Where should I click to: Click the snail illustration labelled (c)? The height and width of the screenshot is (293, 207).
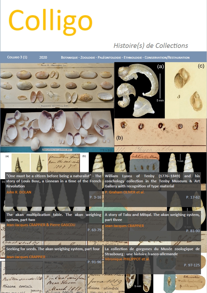[186, 90]
